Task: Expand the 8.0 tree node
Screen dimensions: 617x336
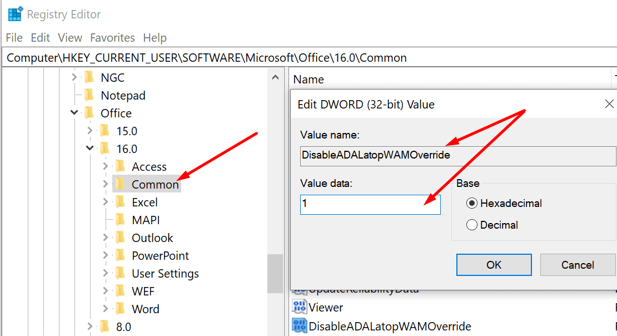Action: (x=90, y=327)
